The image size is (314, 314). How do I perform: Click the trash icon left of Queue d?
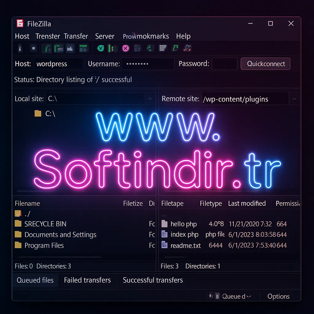point(217,296)
